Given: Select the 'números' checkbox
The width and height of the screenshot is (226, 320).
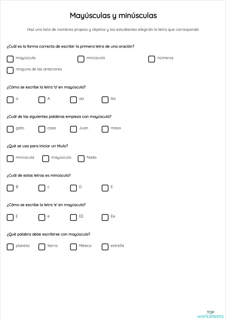Looking at the screenshot, I should [151, 59].
